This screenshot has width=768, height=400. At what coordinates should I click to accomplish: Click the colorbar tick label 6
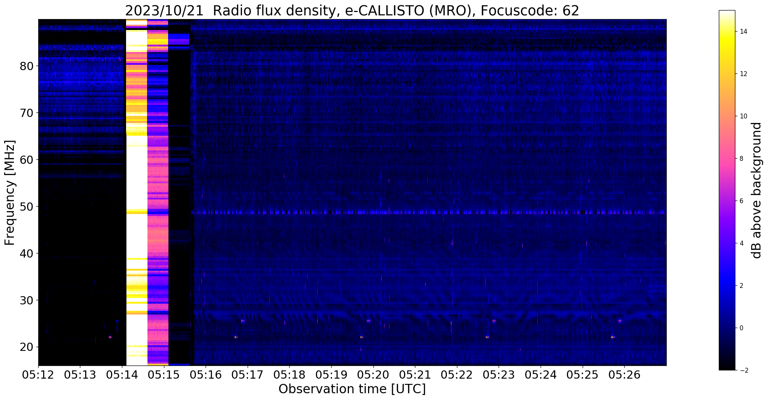[x=741, y=201]
